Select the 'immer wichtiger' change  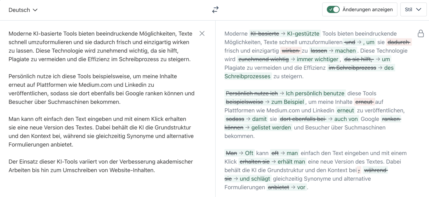point(317,59)
